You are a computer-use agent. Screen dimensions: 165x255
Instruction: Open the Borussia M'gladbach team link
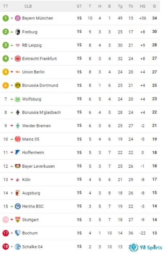tap(41, 113)
